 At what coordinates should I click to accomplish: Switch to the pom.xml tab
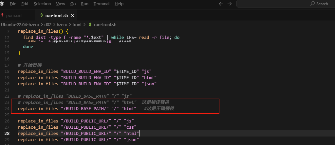[14, 15]
